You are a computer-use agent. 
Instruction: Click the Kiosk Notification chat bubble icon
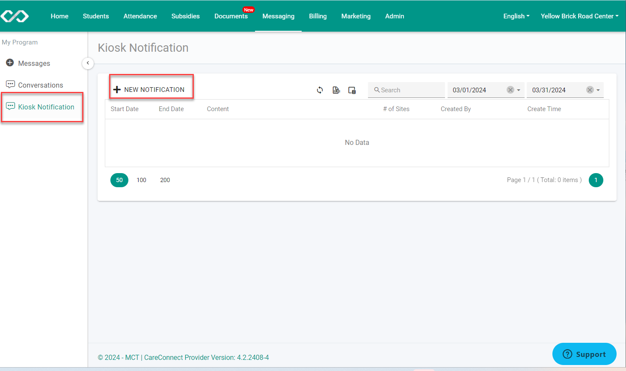[x=10, y=106]
